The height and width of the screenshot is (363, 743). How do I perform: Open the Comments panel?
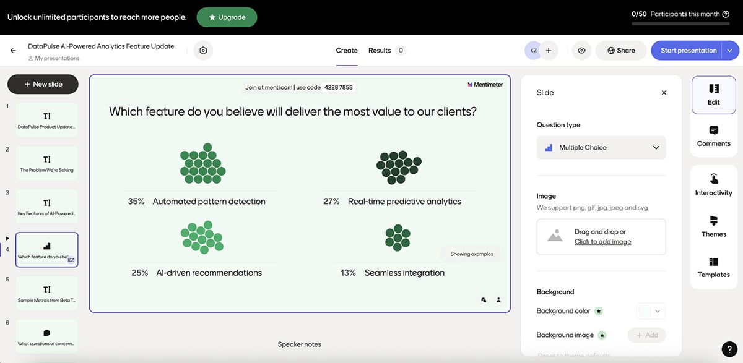click(x=713, y=137)
